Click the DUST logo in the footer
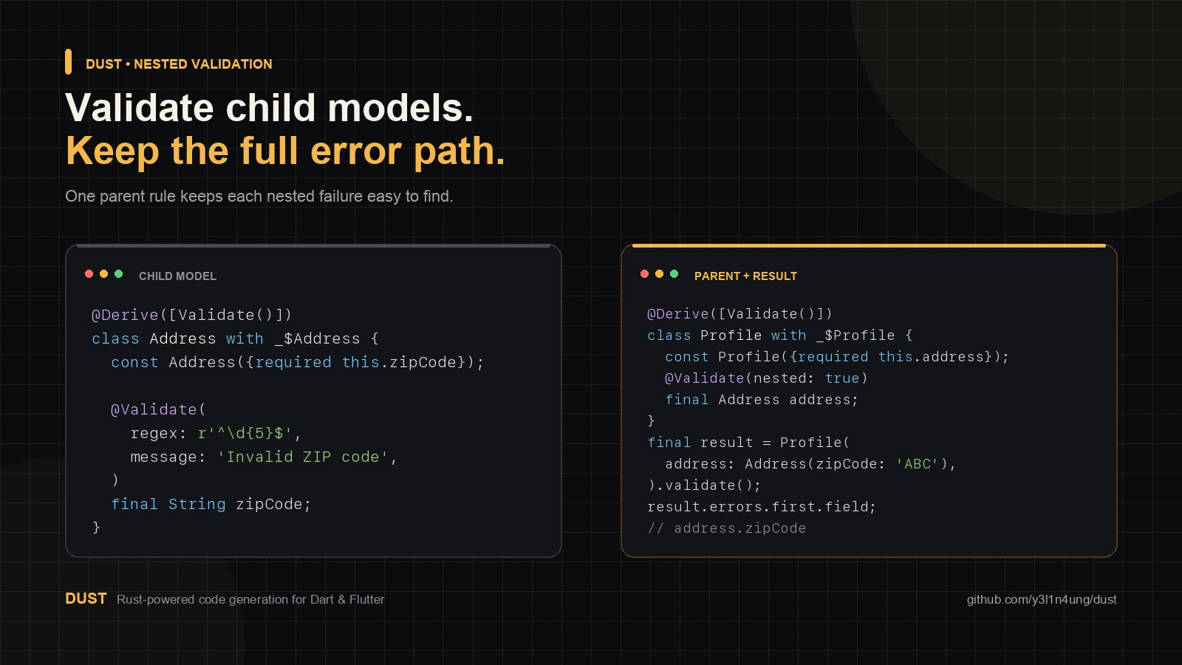1182x665 pixels. coord(86,598)
